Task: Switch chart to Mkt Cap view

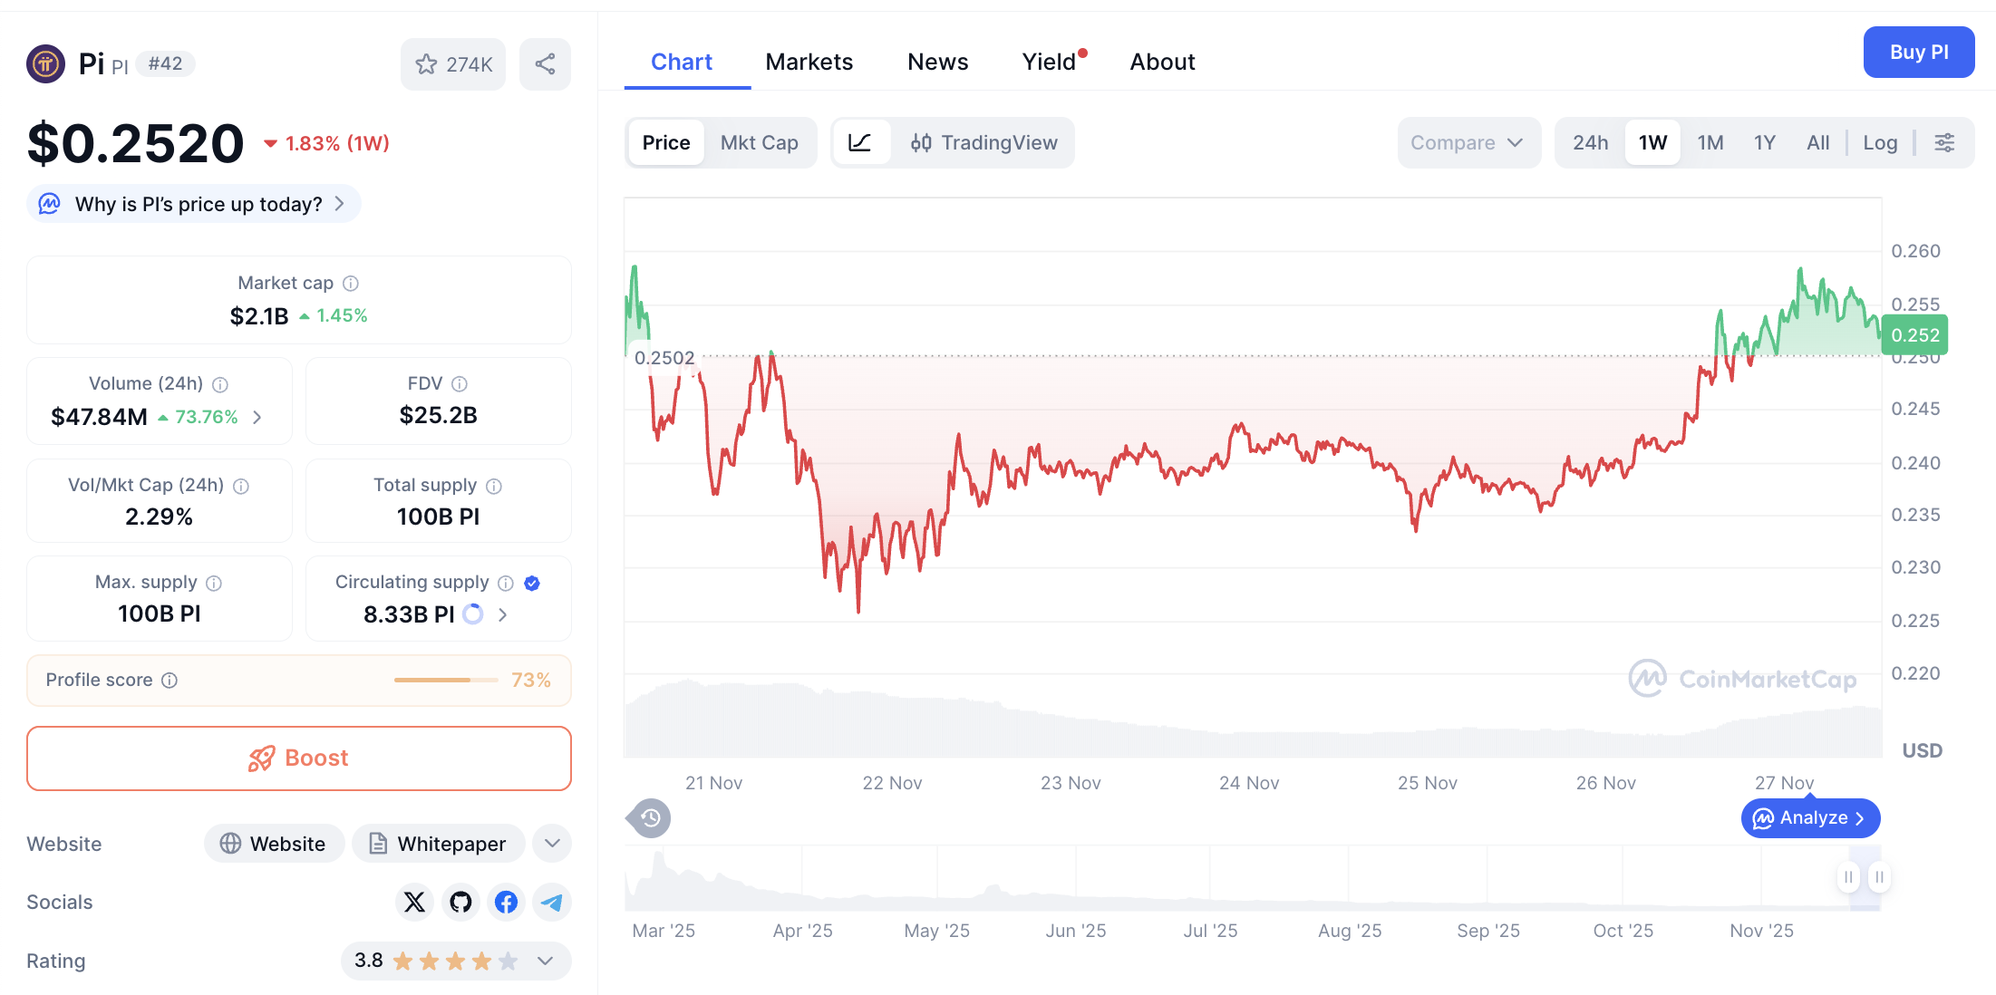Action: 760,142
